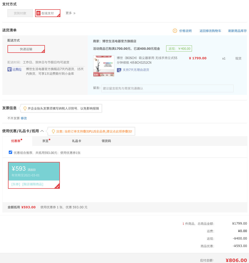Screen dimensions: 249x263
Task: Select 在线支付 payment option
Action: point(48,13)
